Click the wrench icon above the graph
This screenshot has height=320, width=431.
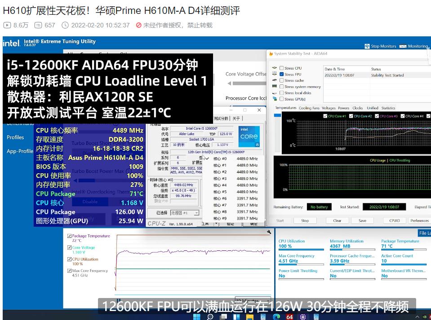coord(269,232)
